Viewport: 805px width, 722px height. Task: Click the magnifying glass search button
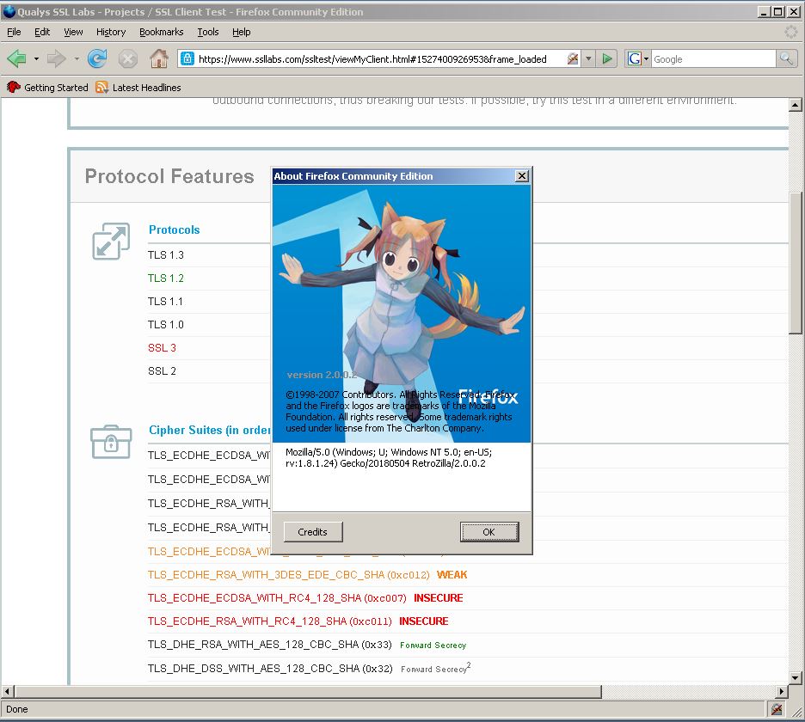tap(786, 58)
